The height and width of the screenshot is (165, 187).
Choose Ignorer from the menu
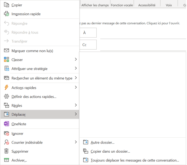pyautogui.click(x=40, y=133)
